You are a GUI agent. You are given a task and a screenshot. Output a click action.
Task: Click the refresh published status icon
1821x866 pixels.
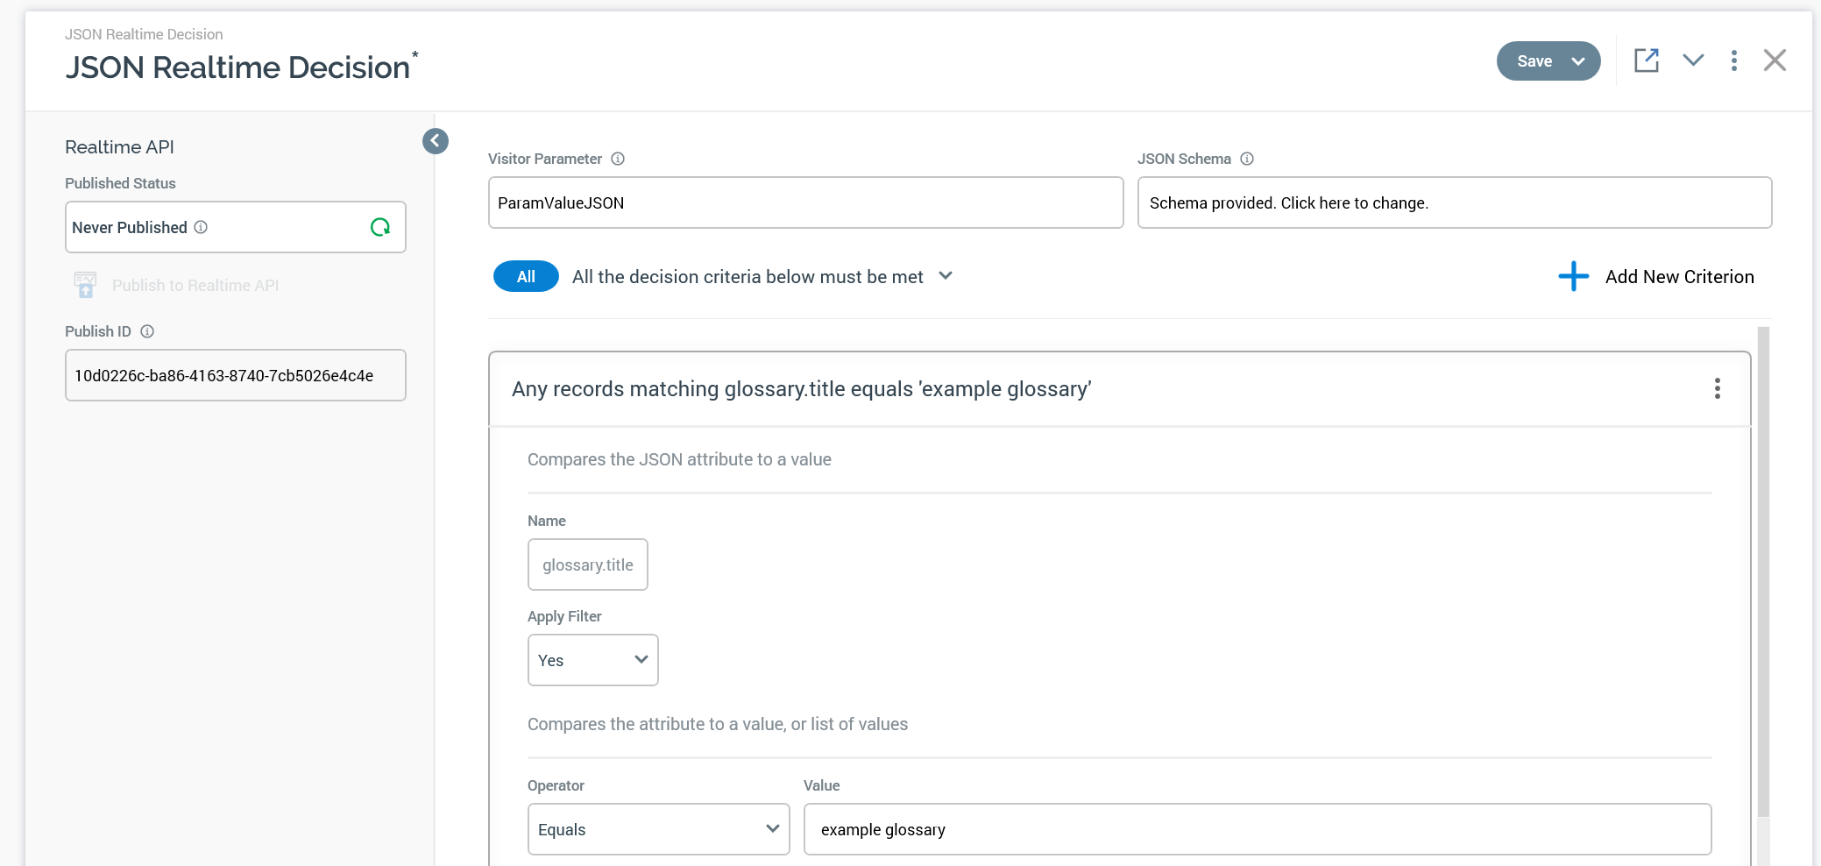[379, 227]
